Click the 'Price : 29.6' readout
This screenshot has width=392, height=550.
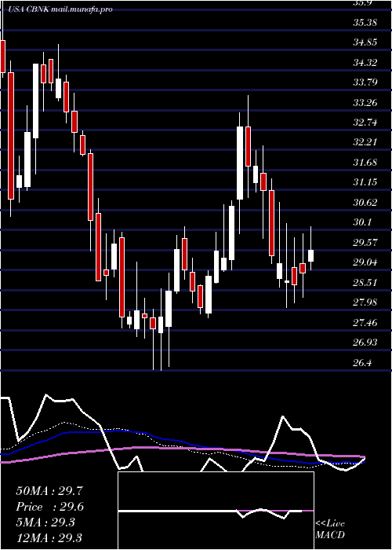coord(49,507)
